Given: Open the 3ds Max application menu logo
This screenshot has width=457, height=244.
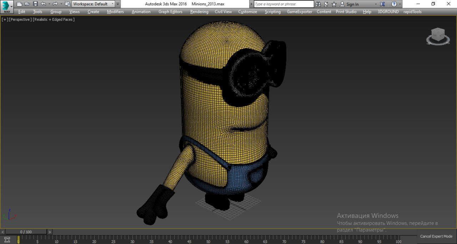Looking at the screenshot, I should point(7,7).
